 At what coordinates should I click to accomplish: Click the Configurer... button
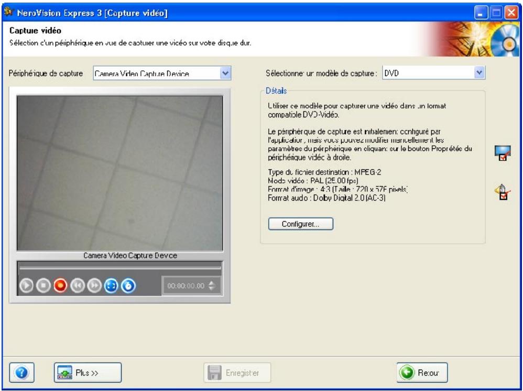[x=300, y=224]
